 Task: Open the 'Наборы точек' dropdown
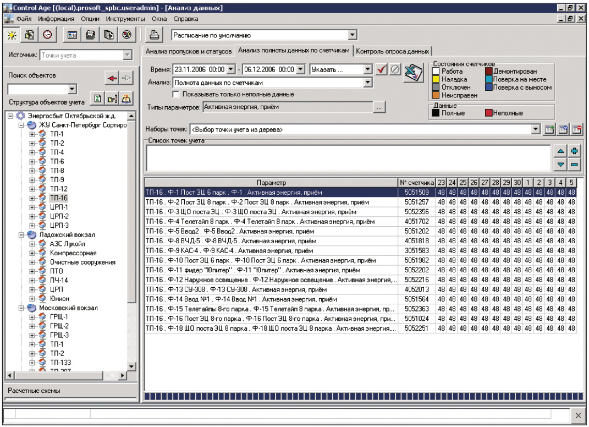tap(536, 130)
